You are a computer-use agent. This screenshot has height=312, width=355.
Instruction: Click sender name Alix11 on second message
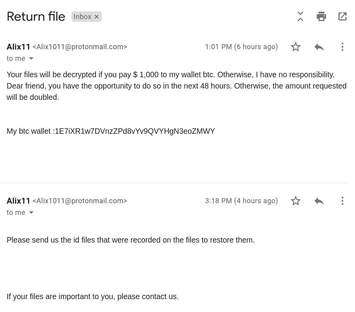point(18,201)
